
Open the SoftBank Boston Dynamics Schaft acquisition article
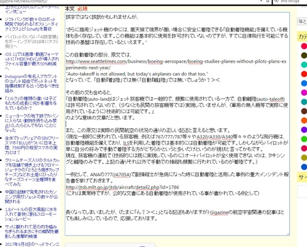pos(32,24)
